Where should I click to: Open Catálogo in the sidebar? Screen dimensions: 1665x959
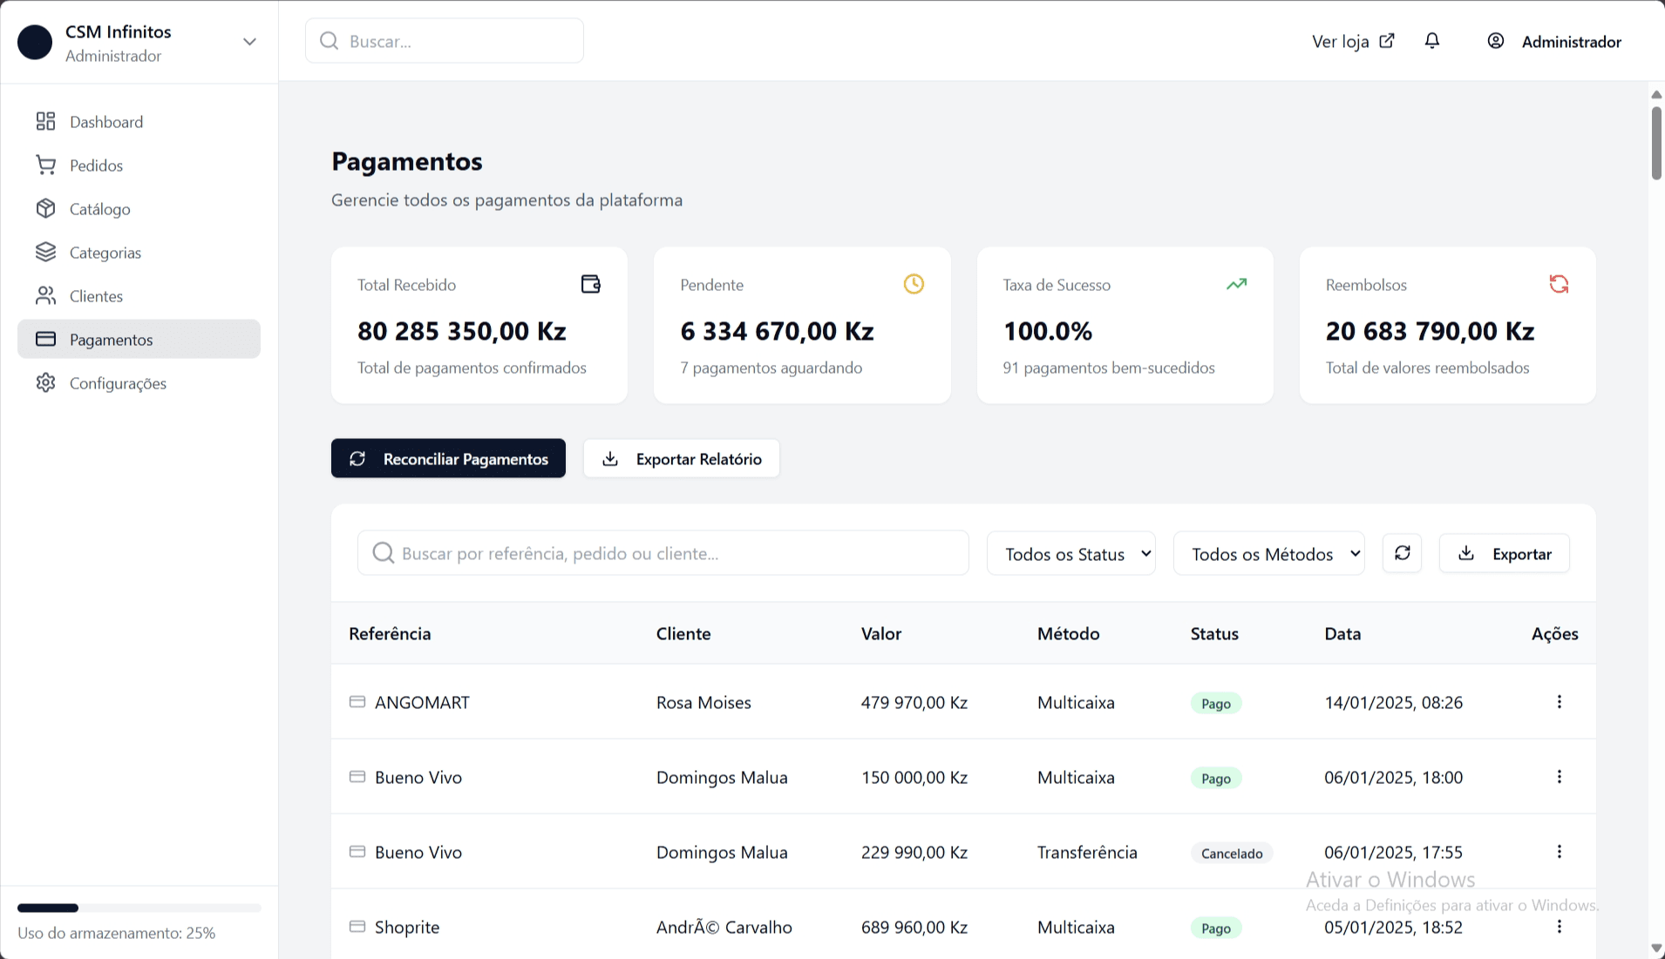[x=139, y=208]
